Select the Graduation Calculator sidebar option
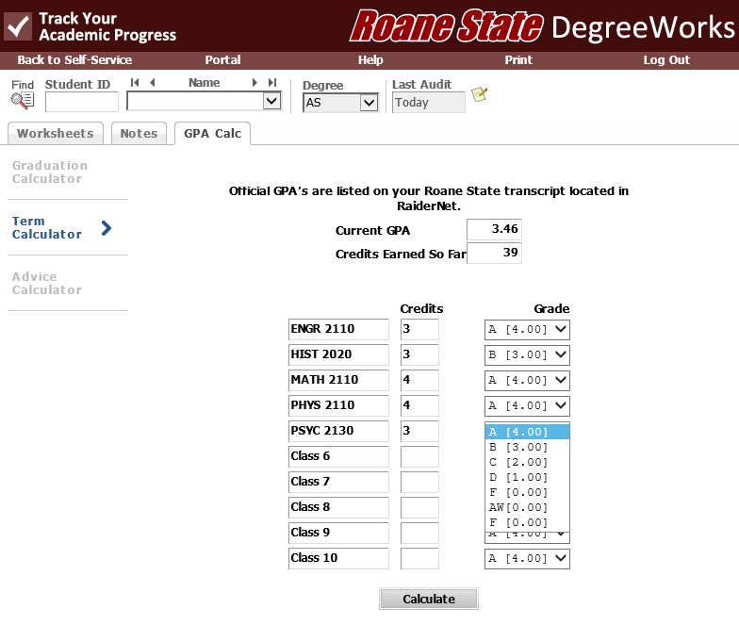This screenshot has width=739, height=625. point(49,172)
